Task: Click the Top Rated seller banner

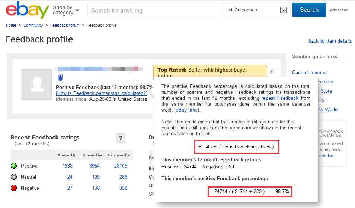Action: click(210, 71)
